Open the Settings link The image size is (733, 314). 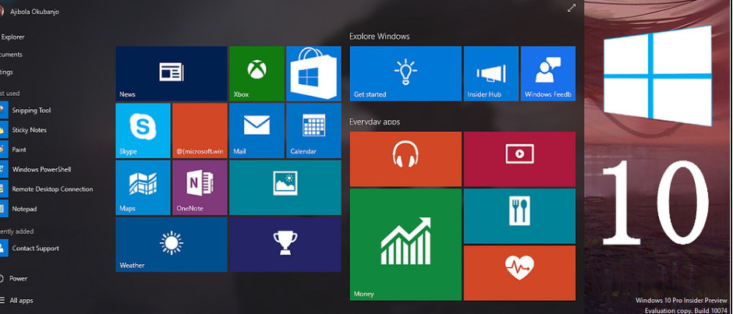coord(6,72)
